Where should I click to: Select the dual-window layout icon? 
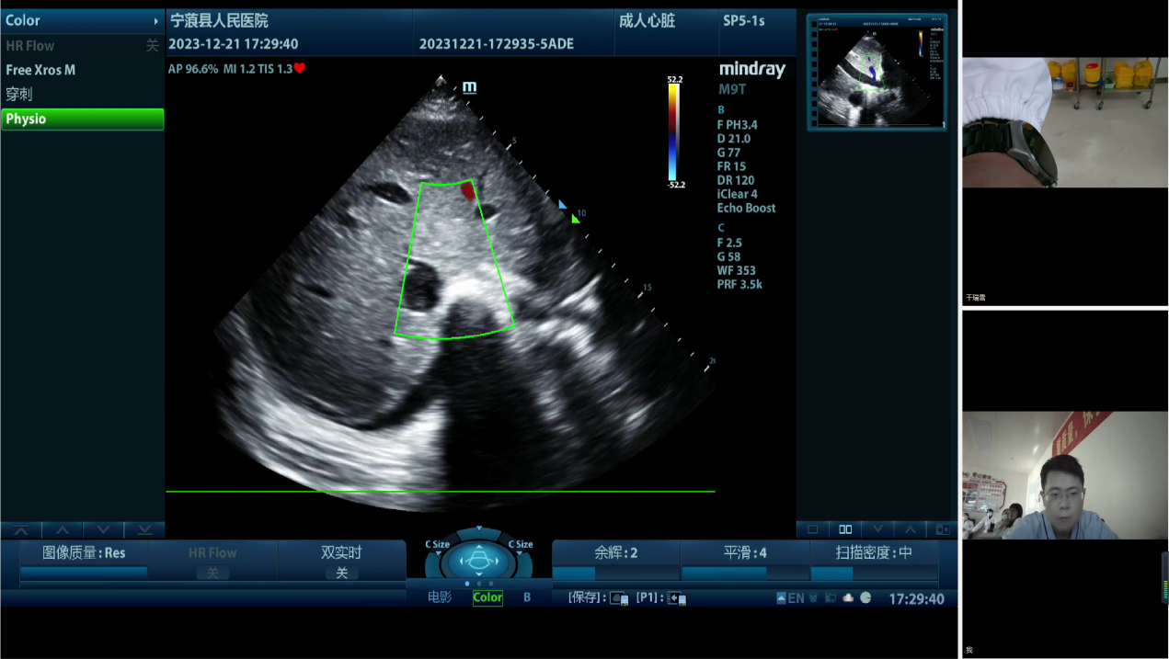click(844, 529)
